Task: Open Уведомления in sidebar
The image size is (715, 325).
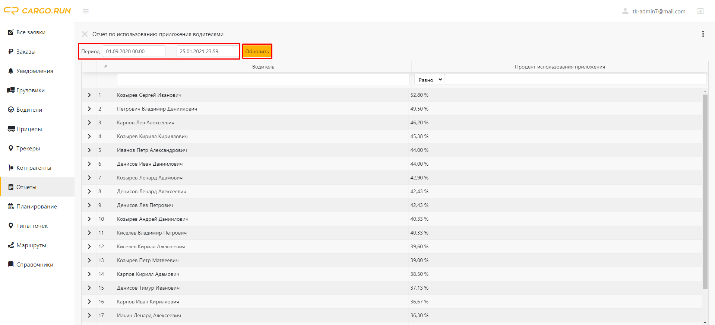Action: [37, 71]
